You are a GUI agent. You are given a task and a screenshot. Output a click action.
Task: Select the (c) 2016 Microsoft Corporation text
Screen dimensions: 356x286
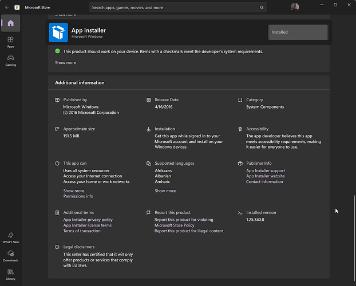(x=91, y=113)
